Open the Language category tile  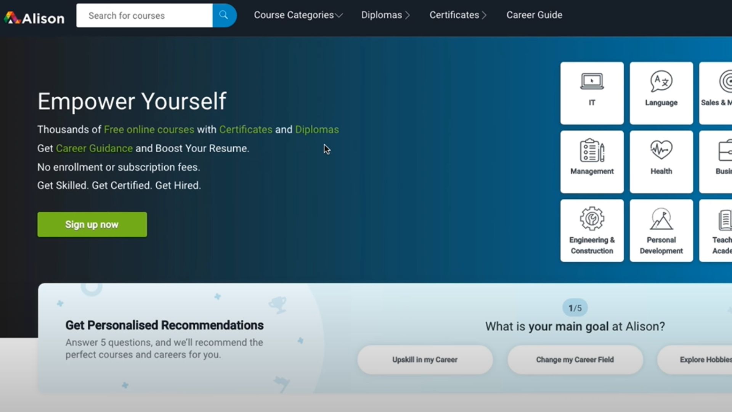(661, 93)
